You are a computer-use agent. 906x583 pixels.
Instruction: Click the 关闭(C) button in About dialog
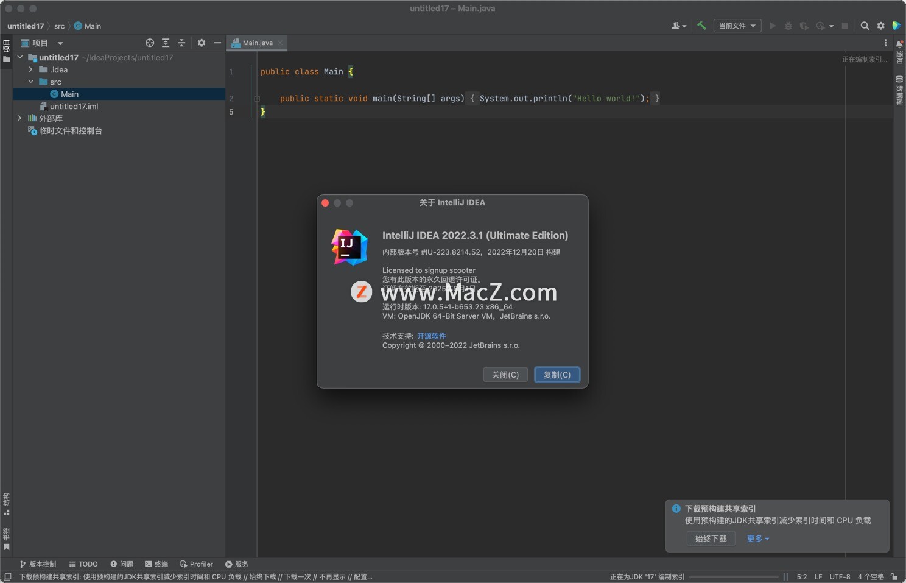(x=505, y=375)
